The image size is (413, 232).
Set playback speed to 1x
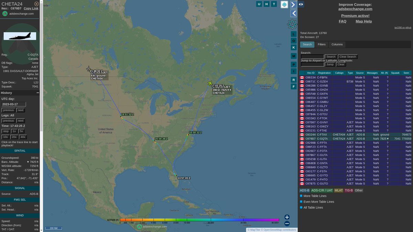coord(14,131)
